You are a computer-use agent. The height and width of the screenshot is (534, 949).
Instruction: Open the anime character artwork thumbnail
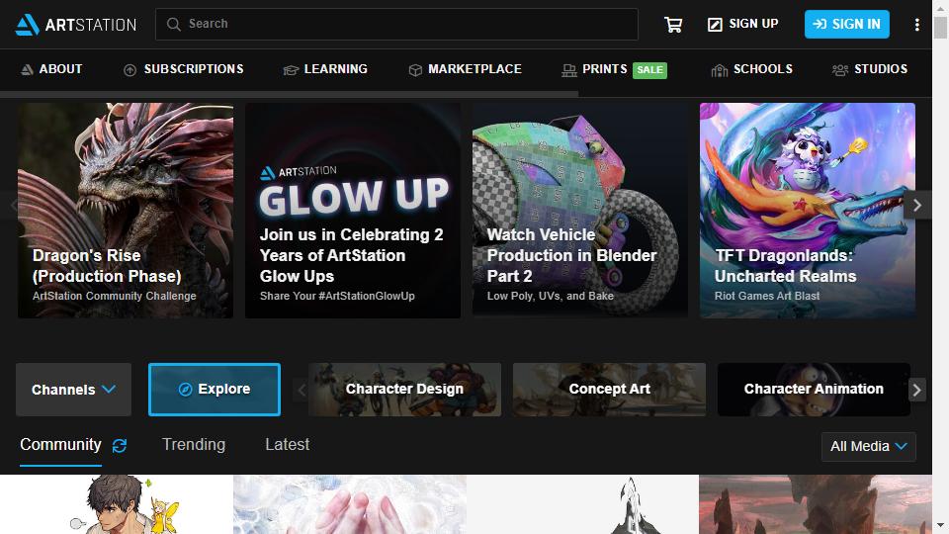pos(117,504)
